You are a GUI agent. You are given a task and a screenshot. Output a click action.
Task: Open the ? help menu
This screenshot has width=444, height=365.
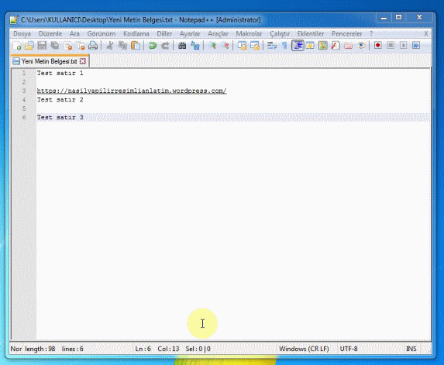(371, 33)
